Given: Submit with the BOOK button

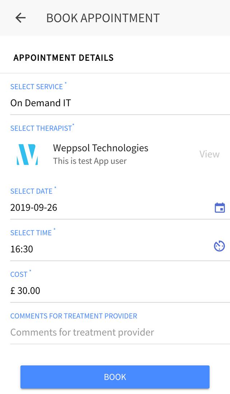Looking at the screenshot, I should click(115, 377).
